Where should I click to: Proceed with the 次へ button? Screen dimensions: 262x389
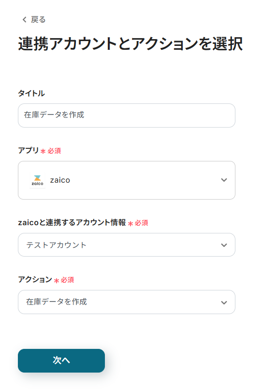[x=61, y=360]
